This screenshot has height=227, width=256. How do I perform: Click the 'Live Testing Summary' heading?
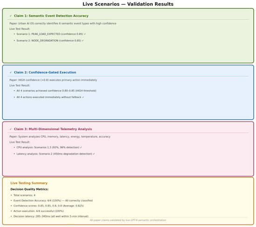(29, 183)
